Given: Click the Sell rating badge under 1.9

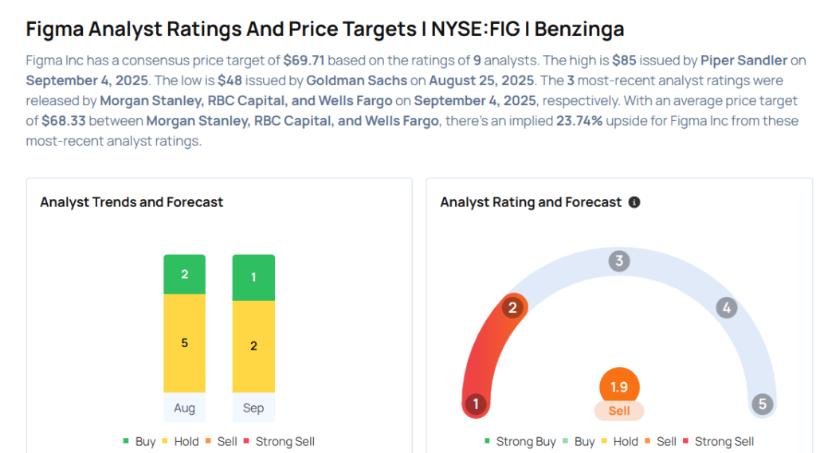Looking at the screenshot, I should [x=619, y=411].
